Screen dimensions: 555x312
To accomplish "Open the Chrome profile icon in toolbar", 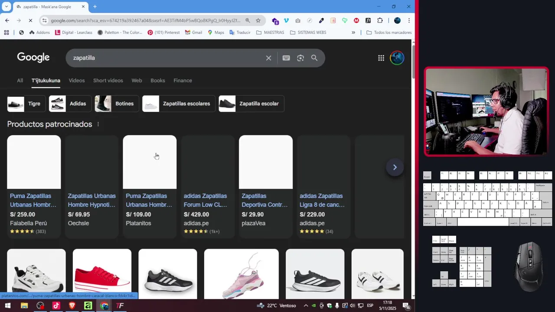I will click(x=397, y=20).
